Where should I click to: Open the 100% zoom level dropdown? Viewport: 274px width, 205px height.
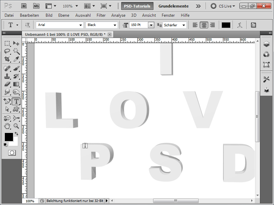click(x=77, y=6)
